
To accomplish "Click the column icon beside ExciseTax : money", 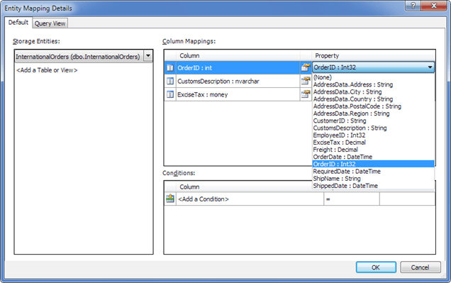I will (170, 94).
